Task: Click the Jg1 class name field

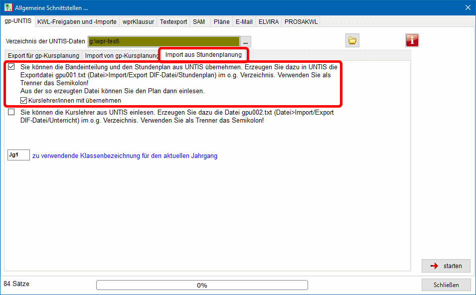Action: tap(18, 155)
